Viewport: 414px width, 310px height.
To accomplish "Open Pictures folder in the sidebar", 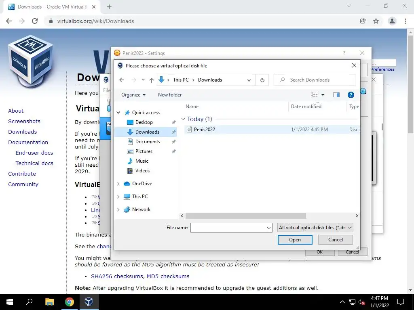I will click(x=144, y=151).
